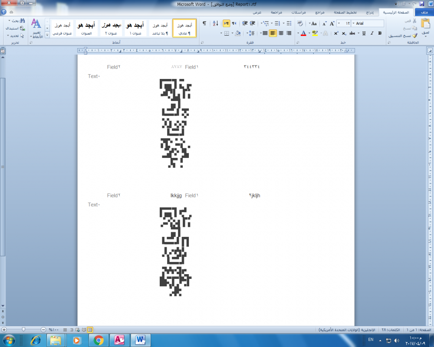The image size is (434, 347).
Task: Toggle Italic formatting
Action: (x=372, y=33)
